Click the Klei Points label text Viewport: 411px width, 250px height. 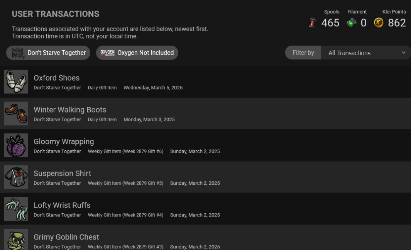click(394, 12)
